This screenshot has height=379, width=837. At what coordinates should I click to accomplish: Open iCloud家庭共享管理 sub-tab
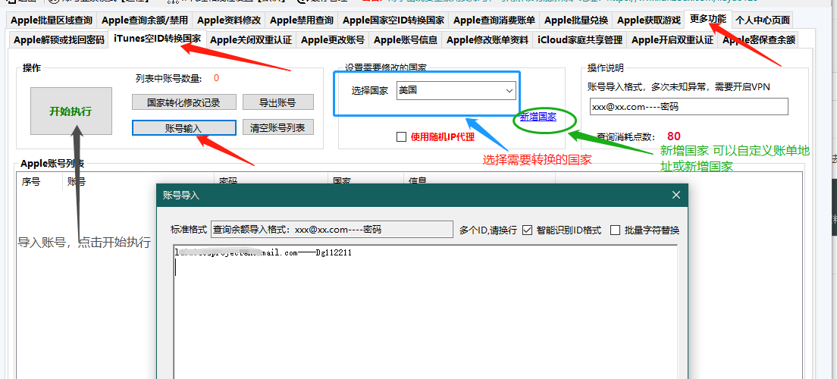click(580, 39)
